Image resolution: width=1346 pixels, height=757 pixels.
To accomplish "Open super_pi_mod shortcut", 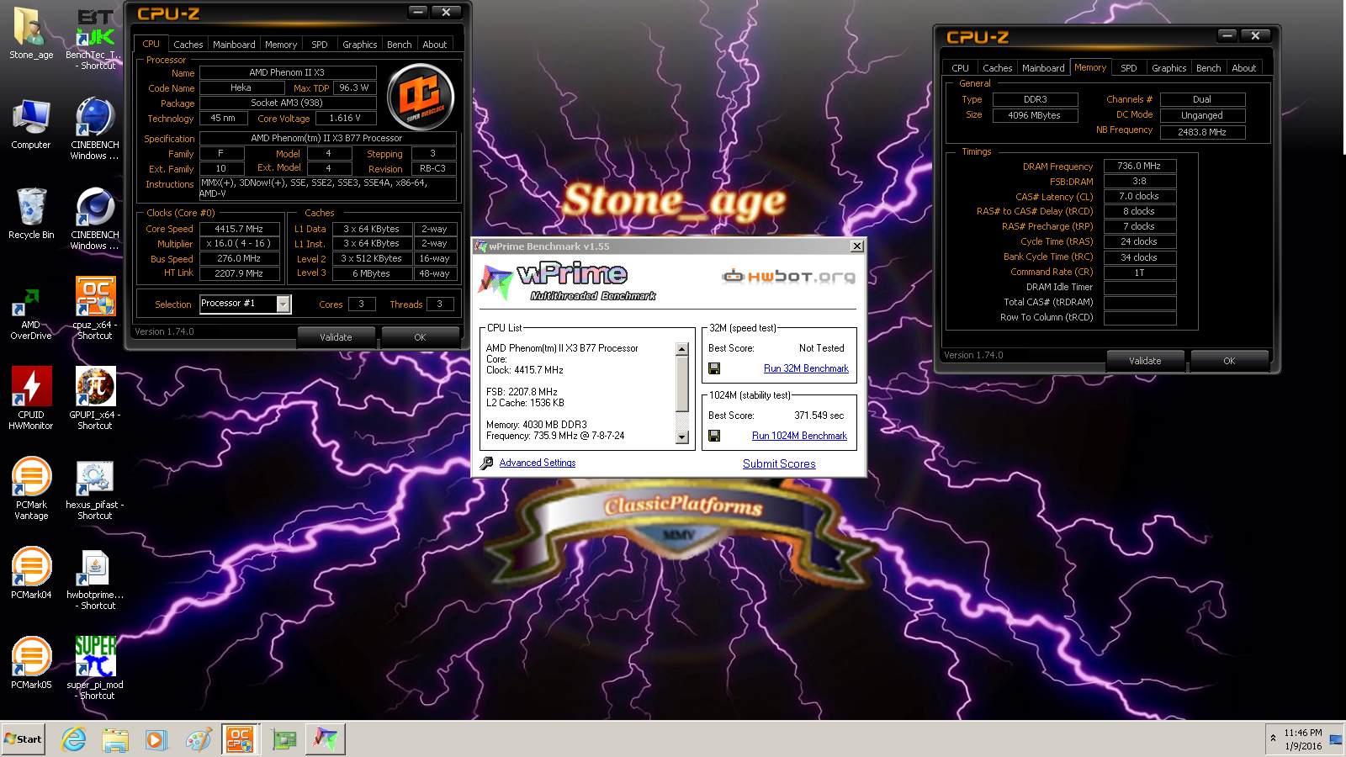I will point(95,669).
